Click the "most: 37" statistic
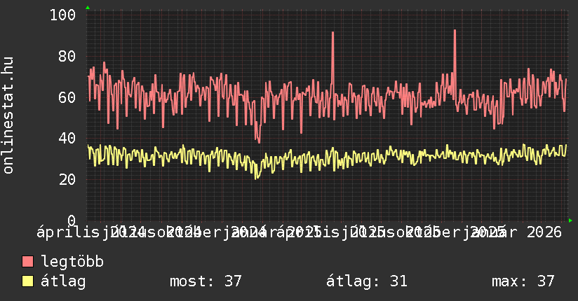This screenshot has height=301, width=578. pos(206,281)
